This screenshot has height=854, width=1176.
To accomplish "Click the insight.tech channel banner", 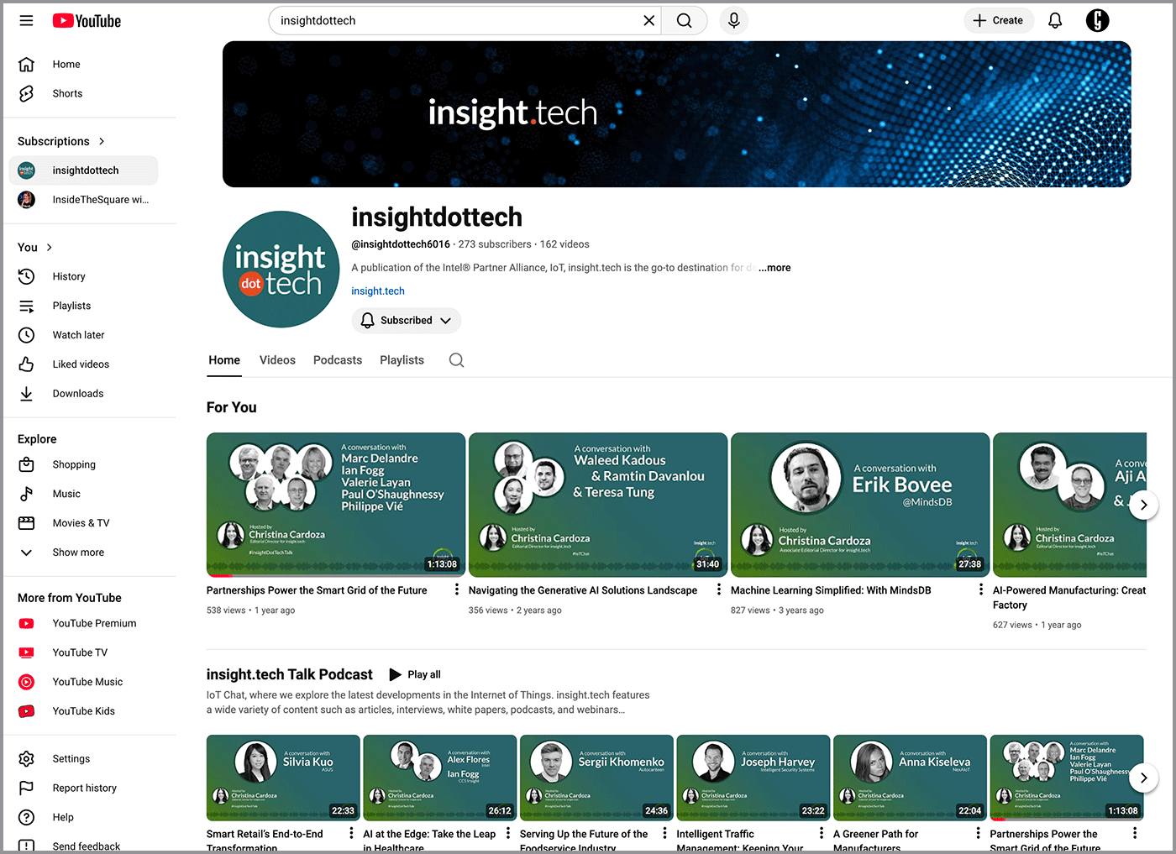I will [x=677, y=114].
